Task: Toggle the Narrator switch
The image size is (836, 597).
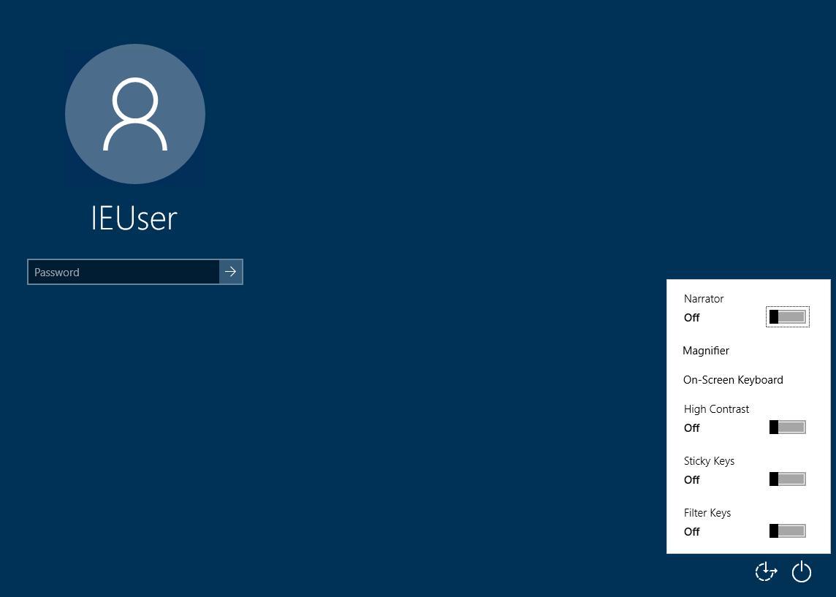Action: coord(787,317)
